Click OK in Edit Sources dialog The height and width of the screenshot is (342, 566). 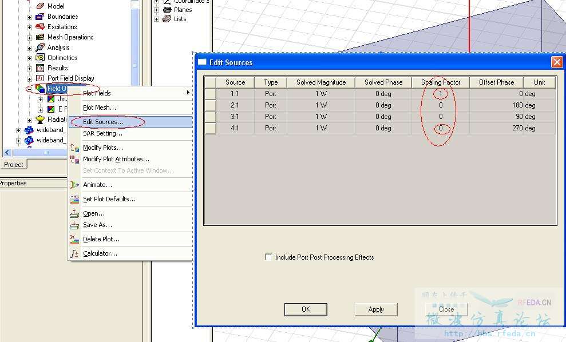(306, 309)
